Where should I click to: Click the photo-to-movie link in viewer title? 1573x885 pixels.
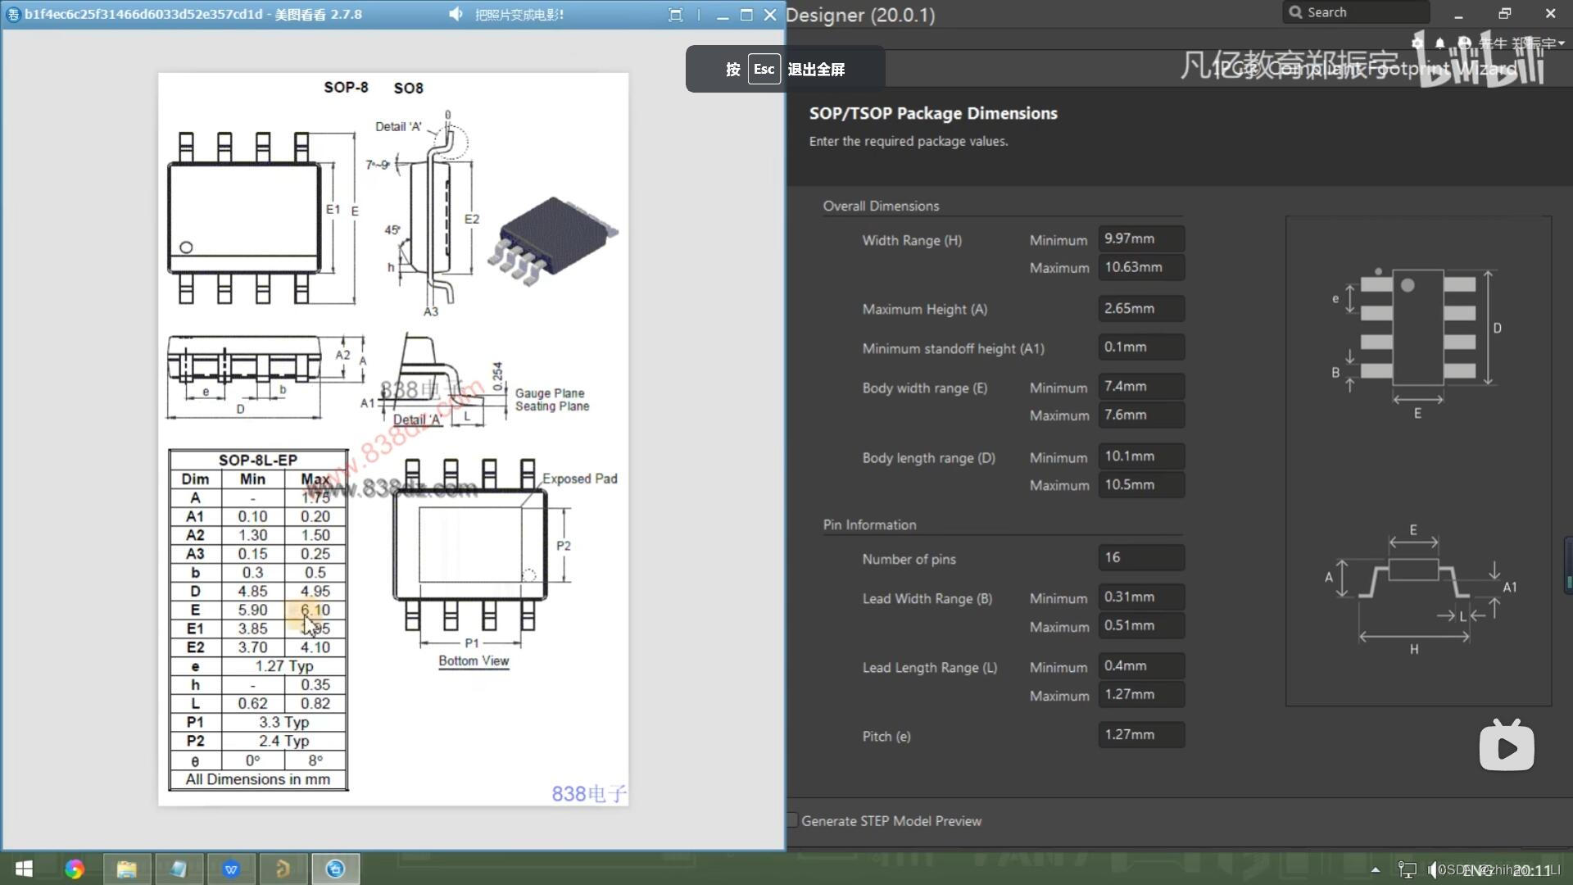(x=519, y=15)
